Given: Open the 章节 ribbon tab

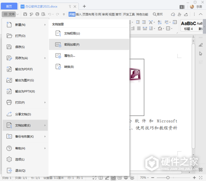Looking at the screenshot, I should [118, 14].
